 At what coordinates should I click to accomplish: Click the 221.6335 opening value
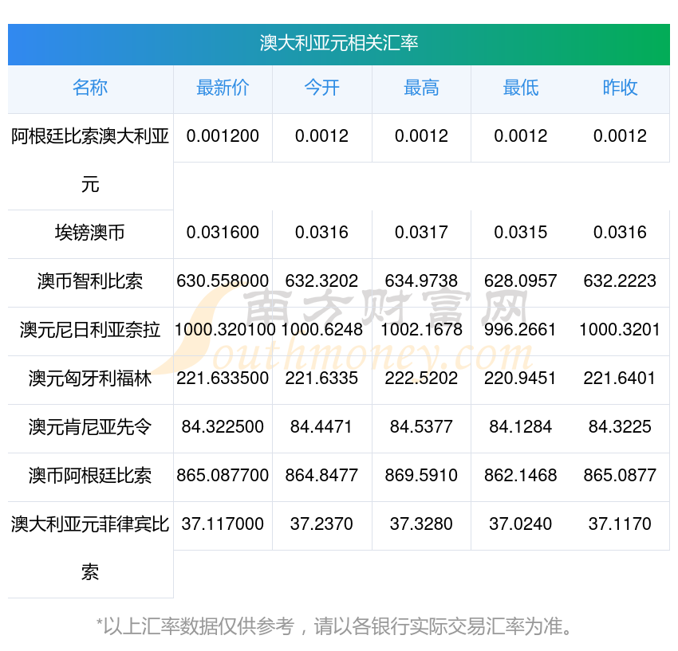point(321,378)
